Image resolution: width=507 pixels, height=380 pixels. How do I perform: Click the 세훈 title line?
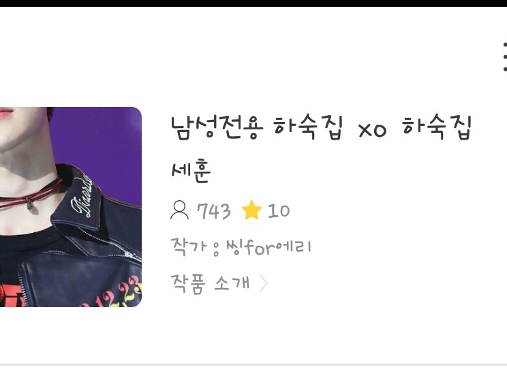click(191, 171)
